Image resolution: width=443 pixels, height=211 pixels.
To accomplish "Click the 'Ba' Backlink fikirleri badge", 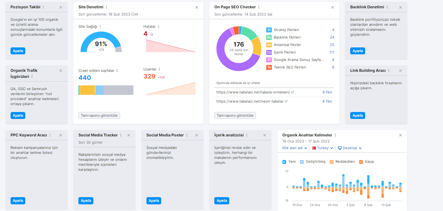I will tap(269, 37).
